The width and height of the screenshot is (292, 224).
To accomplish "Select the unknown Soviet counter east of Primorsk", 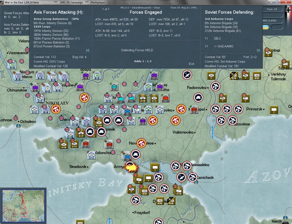I will 274,110.
